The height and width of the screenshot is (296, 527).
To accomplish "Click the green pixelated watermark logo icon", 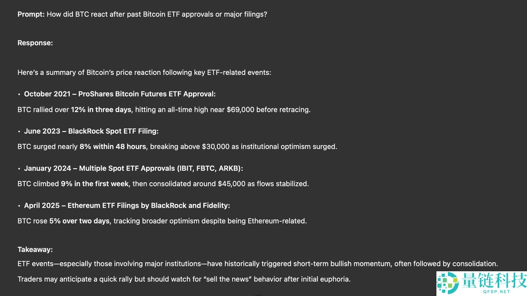I will pyautogui.click(x=448, y=284).
